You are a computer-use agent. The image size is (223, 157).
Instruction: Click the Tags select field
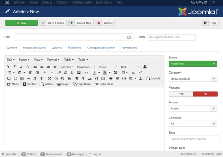[x=194, y=139]
